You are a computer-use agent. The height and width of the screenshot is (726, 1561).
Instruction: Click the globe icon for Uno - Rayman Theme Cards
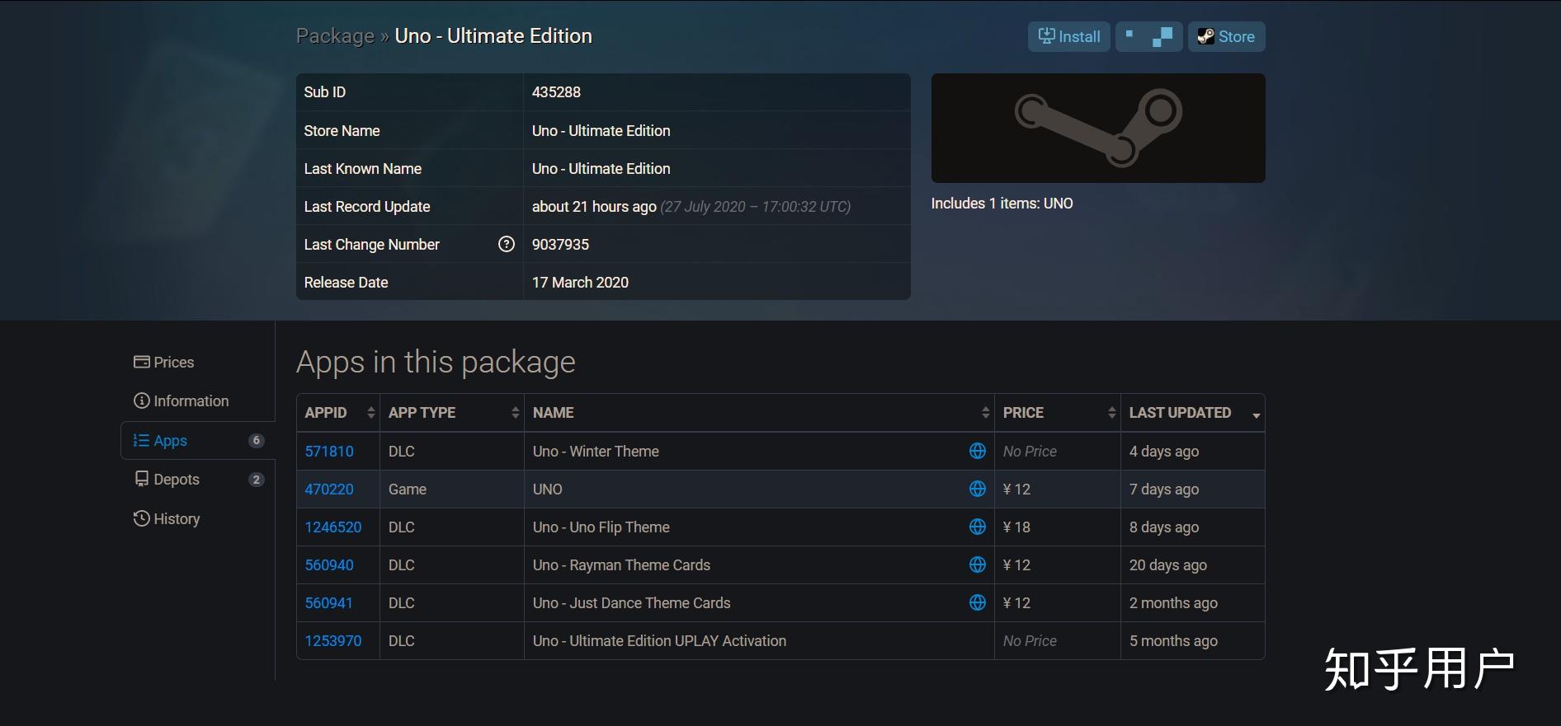coord(977,564)
